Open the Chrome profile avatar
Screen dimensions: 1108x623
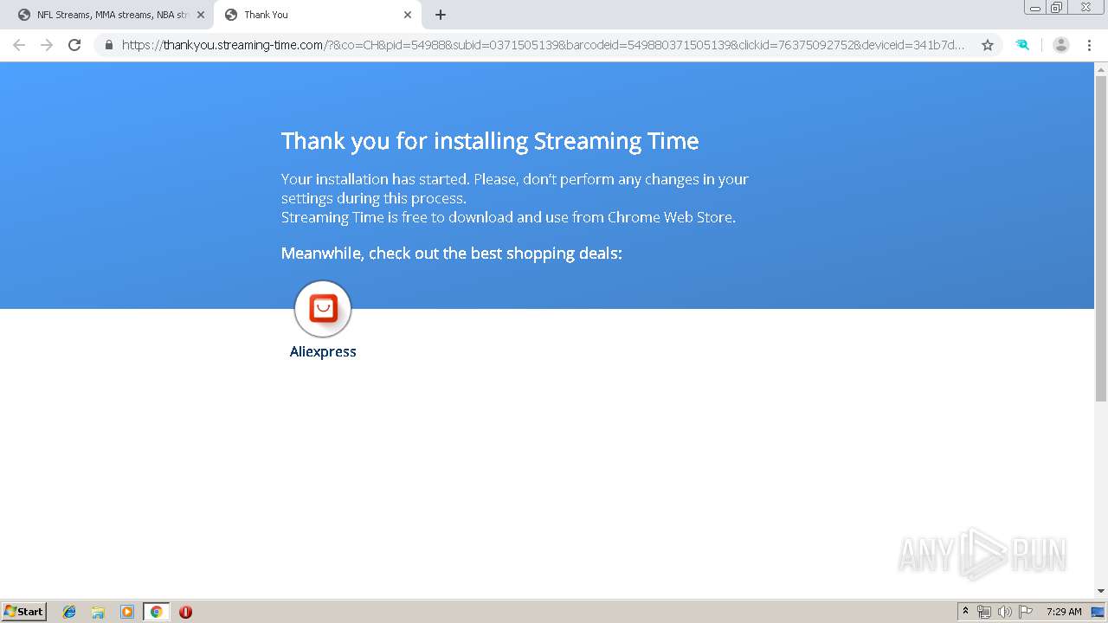pyautogui.click(x=1060, y=45)
